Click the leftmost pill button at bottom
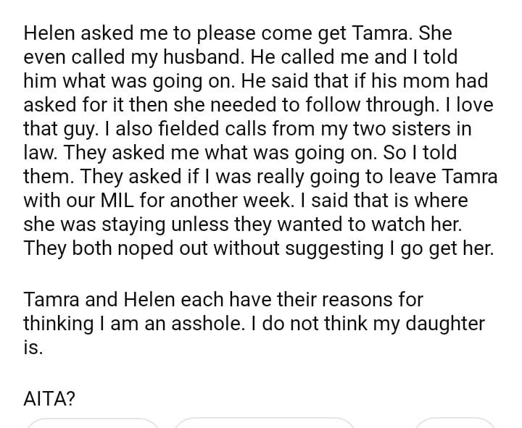The image size is (522, 428). [x=92, y=423]
